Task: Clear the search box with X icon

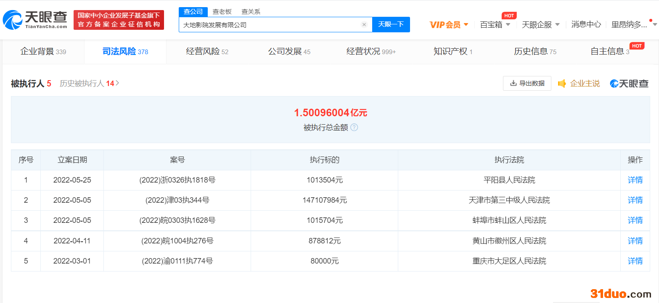Action: coord(364,25)
